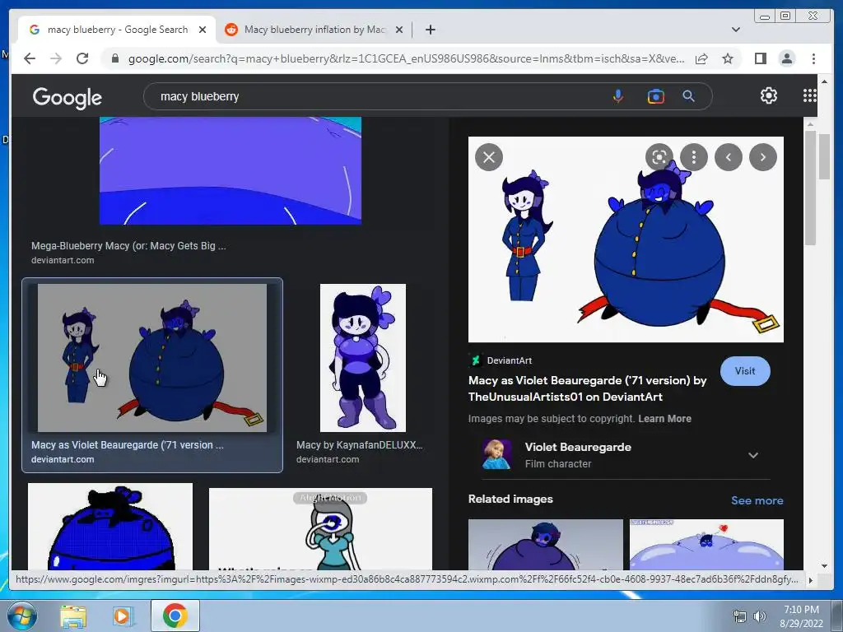
Task: Open tab search dropdown arrow
Action: point(736,30)
